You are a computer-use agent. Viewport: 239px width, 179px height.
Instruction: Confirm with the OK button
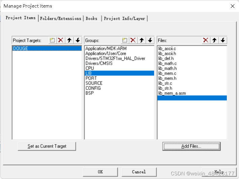click(100, 172)
